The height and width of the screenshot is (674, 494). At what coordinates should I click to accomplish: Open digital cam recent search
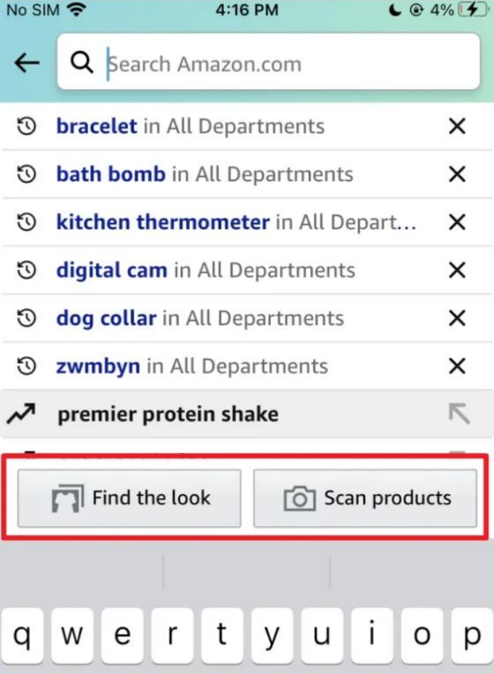click(112, 270)
